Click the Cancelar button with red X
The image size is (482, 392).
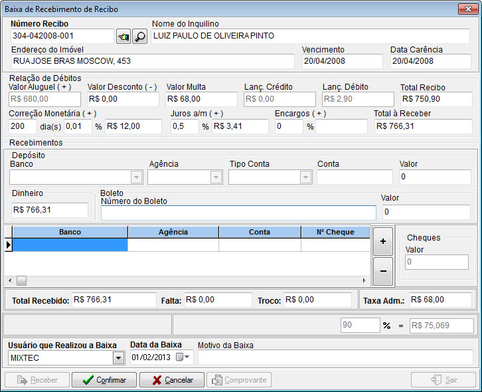click(x=172, y=380)
